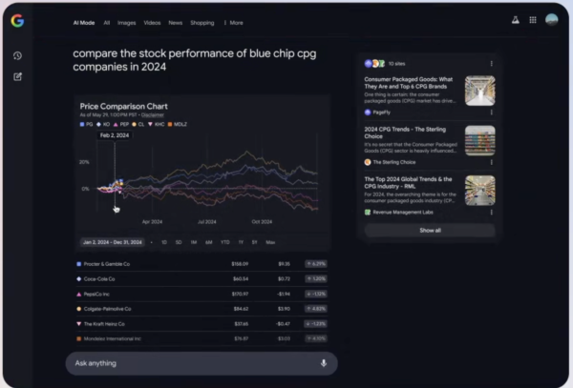Click the Google logo icon
The height and width of the screenshot is (388, 573).
[x=18, y=21]
